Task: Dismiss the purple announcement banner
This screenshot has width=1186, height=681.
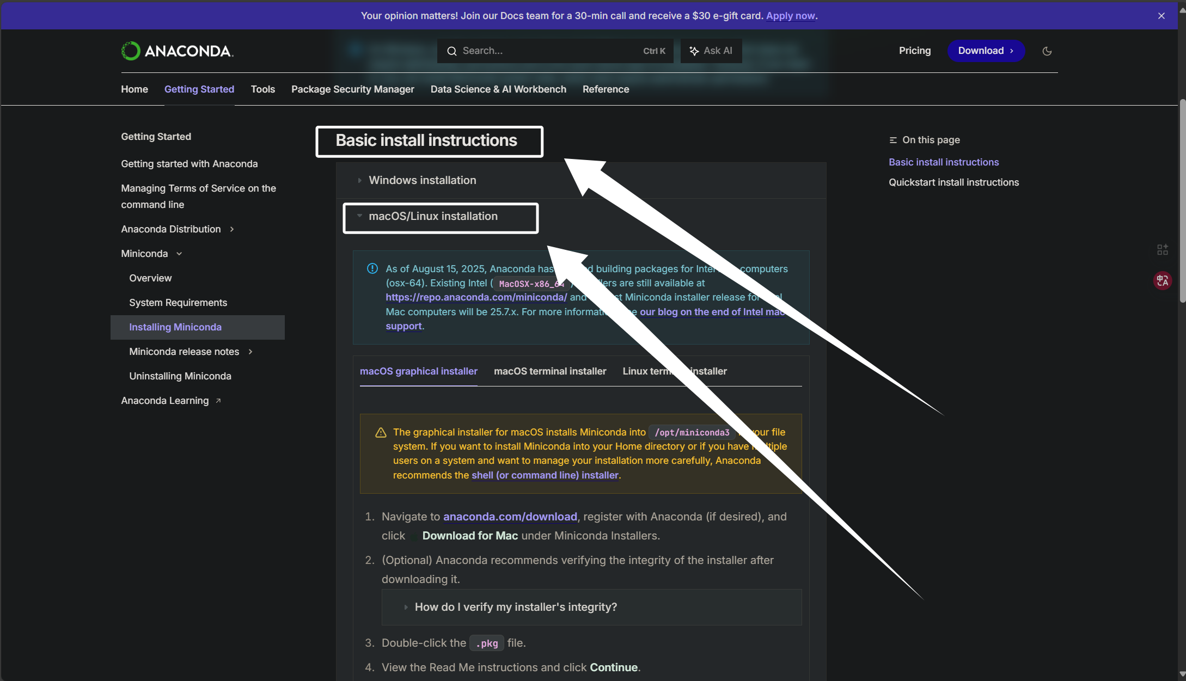Action: [x=1161, y=16]
